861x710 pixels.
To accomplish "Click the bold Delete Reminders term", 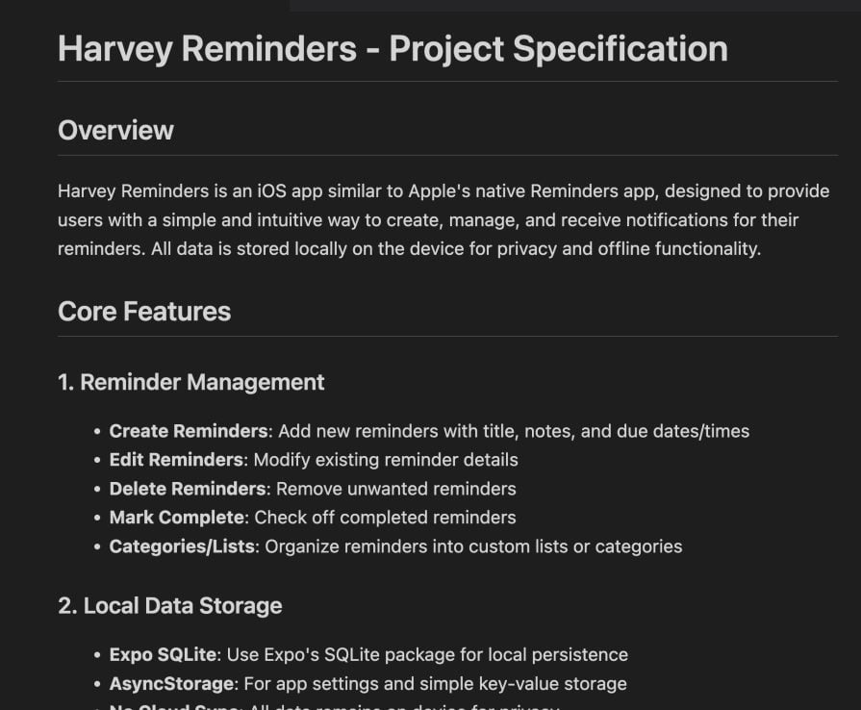I will point(187,489).
